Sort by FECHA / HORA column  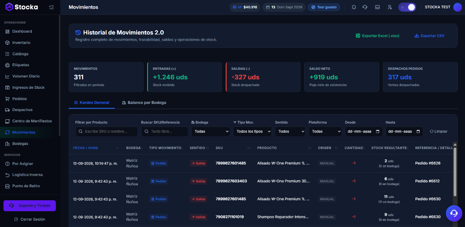pyautogui.click(x=96, y=148)
